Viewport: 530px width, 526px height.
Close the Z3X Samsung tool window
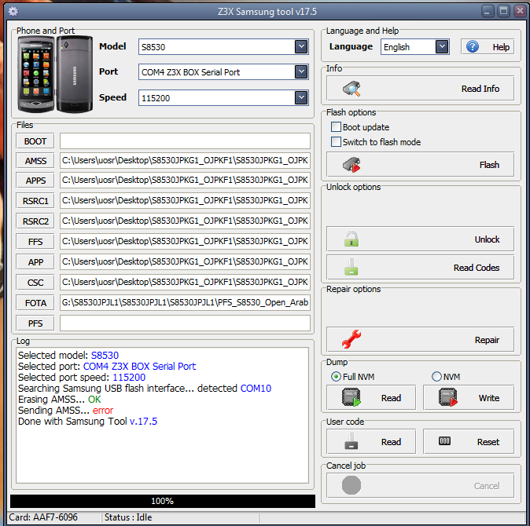520,12
